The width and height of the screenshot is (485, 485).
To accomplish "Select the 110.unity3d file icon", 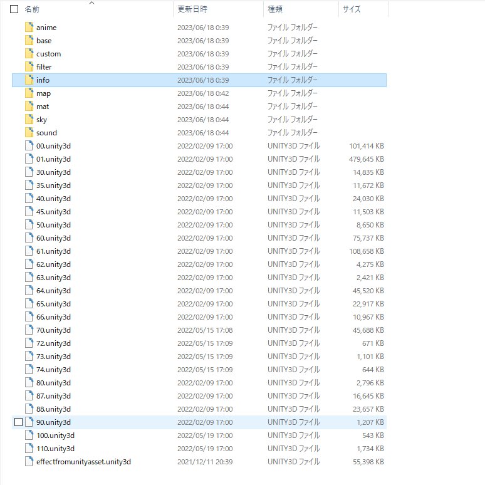I will (29, 449).
